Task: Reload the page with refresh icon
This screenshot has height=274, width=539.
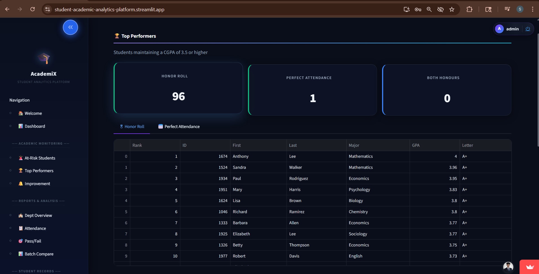Action: click(33, 9)
